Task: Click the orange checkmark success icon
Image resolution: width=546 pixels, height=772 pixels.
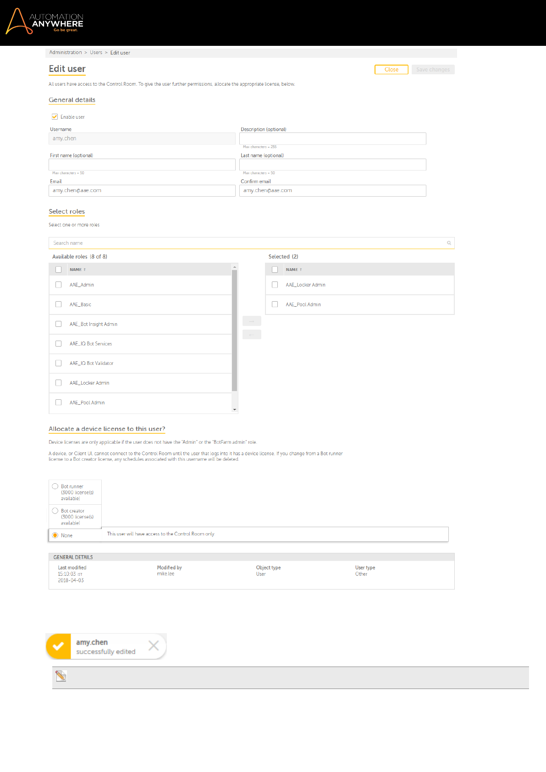Action: [58, 646]
